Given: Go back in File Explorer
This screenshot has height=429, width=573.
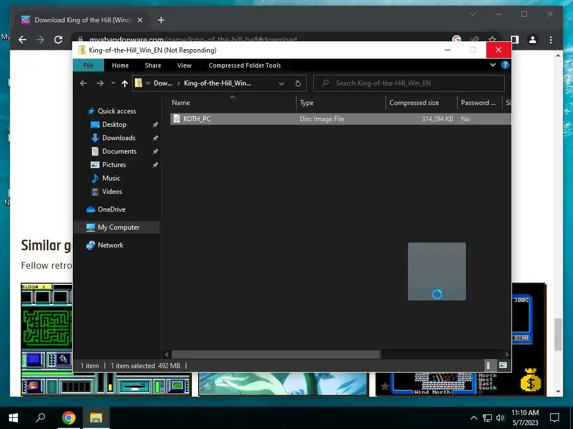Looking at the screenshot, I should pyautogui.click(x=83, y=83).
